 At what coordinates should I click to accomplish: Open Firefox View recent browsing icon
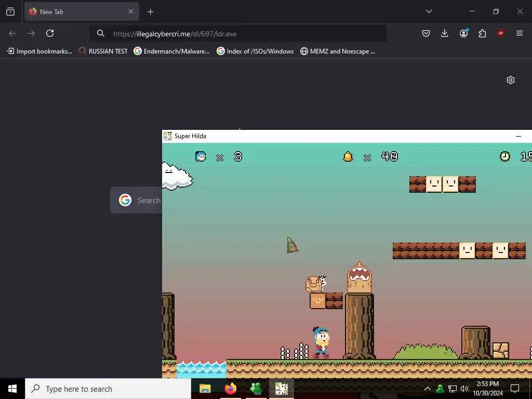[x=10, y=11]
